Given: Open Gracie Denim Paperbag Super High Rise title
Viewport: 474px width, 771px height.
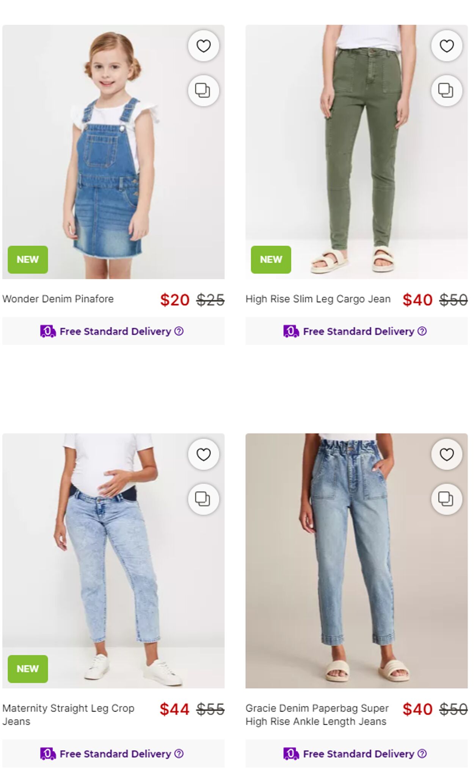Looking at the screenshot, I should point(317,715).
